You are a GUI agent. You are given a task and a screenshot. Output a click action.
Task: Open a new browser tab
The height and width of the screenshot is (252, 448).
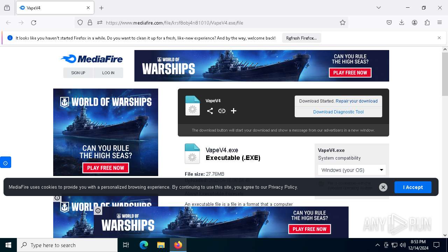pyautogui.click(x=101, y=8)
